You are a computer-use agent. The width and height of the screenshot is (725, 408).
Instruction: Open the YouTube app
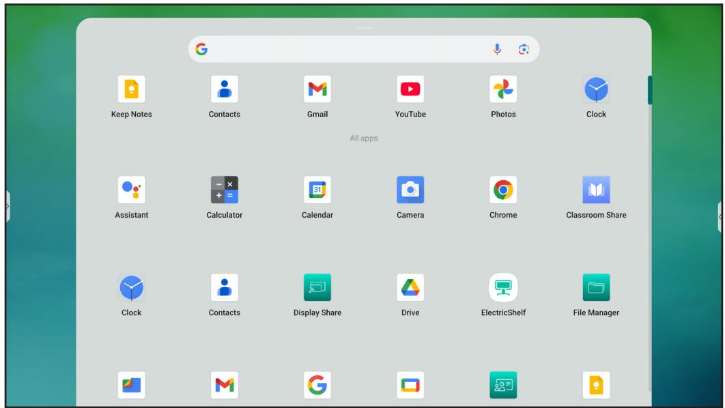(x=410, y=89)
